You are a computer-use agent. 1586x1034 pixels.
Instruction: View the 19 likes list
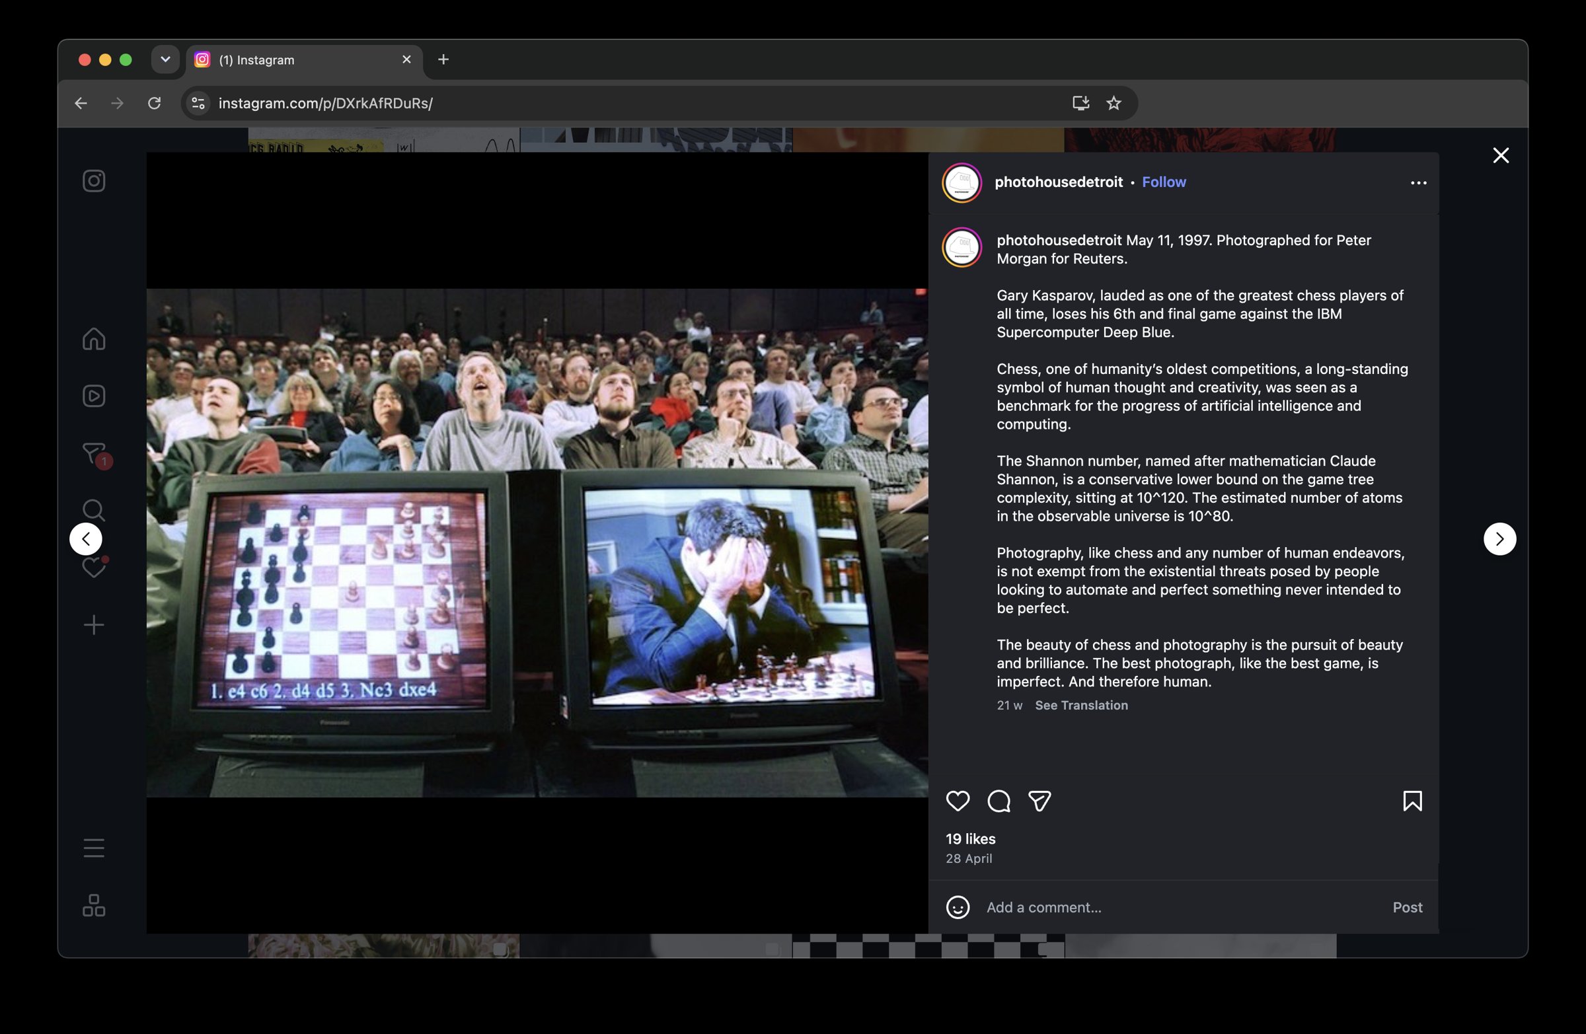tap(970, 839)
